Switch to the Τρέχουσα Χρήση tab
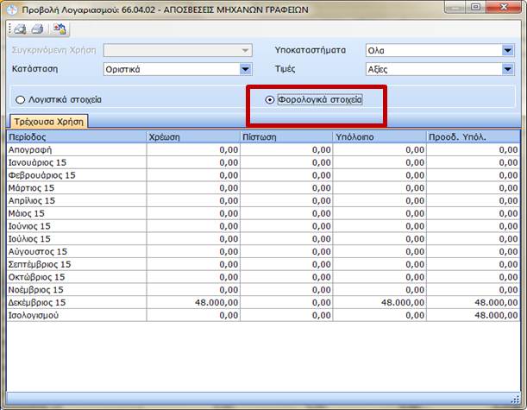Screen dimensions: 527x410 click(x=49, y=122)
